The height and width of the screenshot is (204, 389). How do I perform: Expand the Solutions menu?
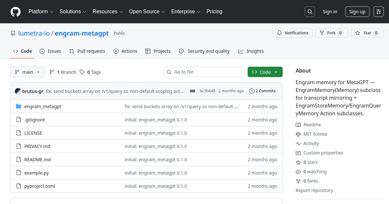73,12
